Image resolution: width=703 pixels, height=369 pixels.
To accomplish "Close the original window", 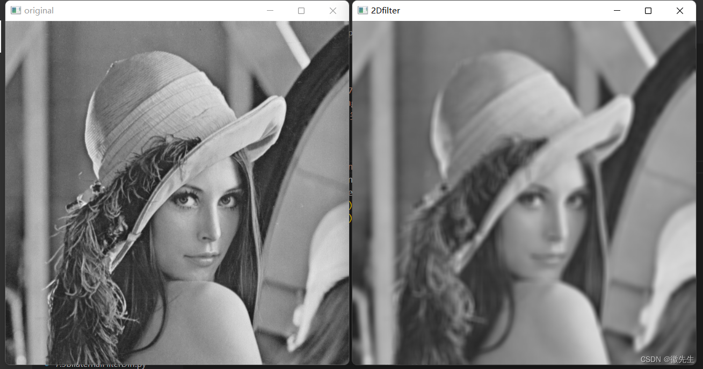I will [x=333, y=11].
